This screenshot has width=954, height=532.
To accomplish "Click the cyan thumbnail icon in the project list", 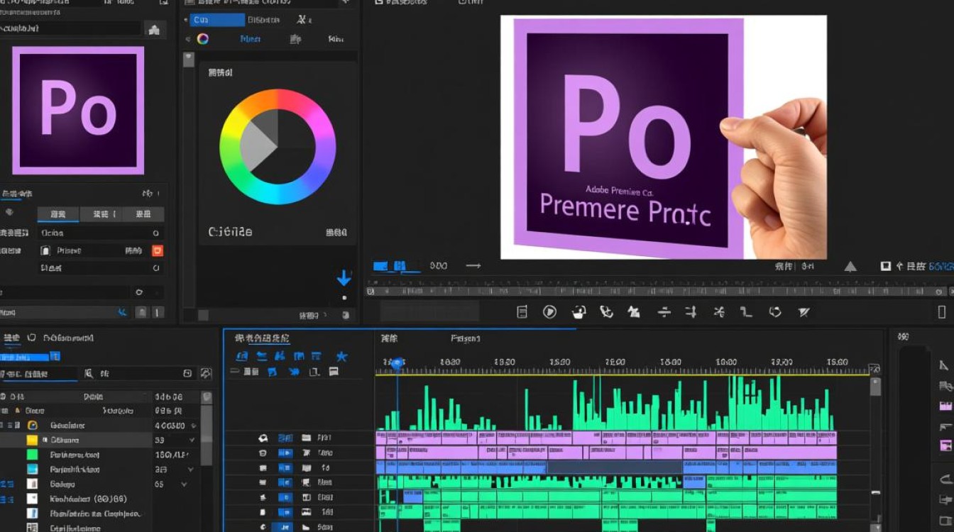I will 32,469.
